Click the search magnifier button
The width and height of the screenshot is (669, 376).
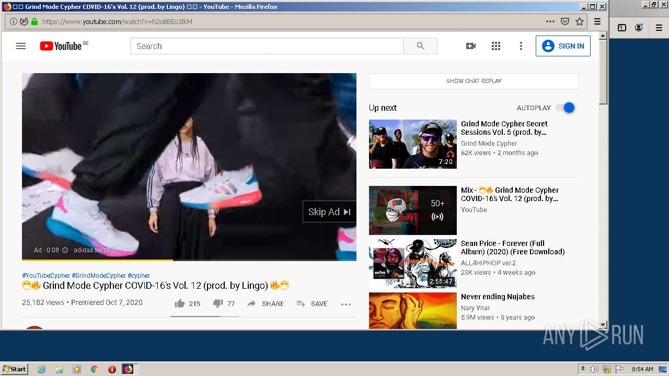coord(421,46)
